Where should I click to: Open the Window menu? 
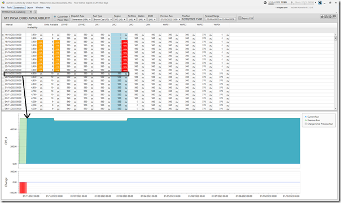pos(40,7)
